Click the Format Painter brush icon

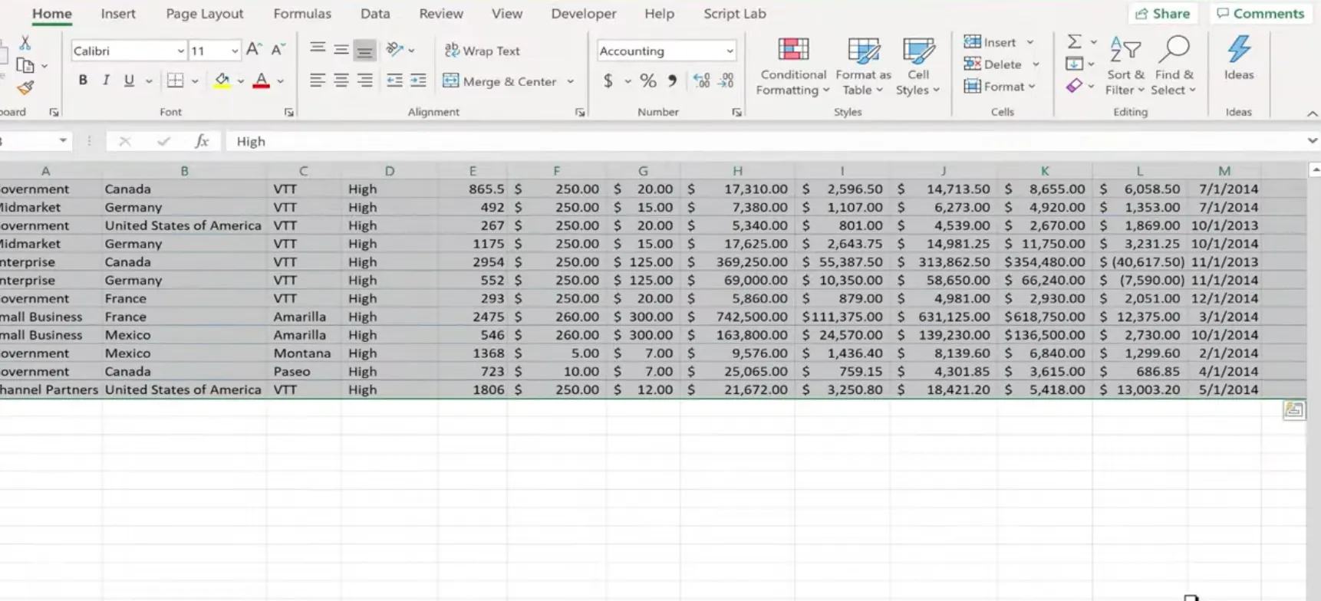(x=25, y=88)
